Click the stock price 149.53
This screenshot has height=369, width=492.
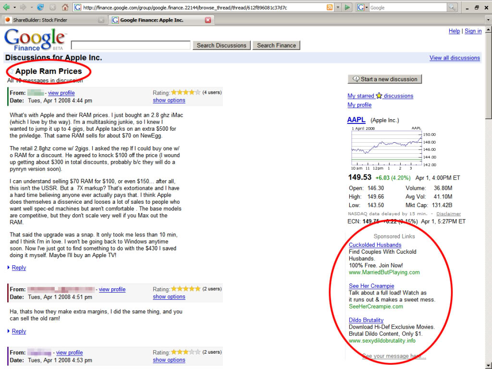tap(359, 177)
